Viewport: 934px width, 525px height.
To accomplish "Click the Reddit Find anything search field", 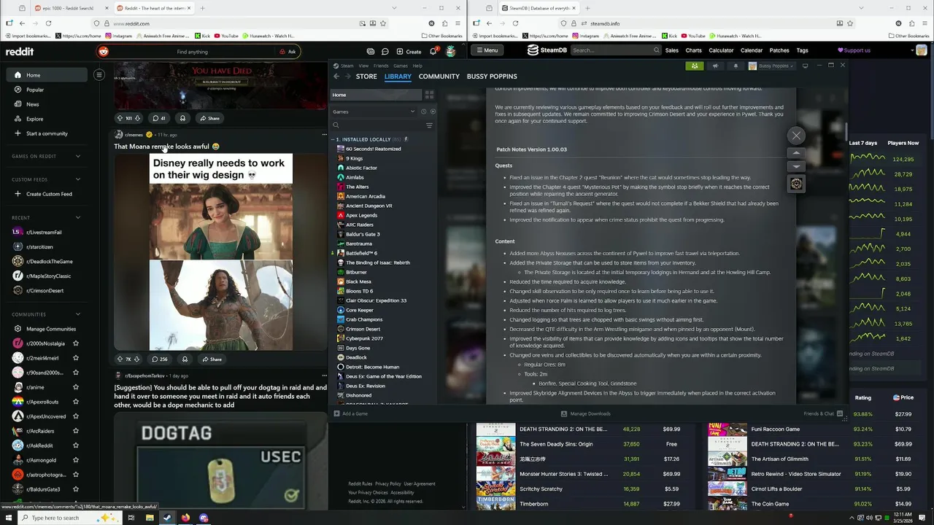I will pos(192,52).
